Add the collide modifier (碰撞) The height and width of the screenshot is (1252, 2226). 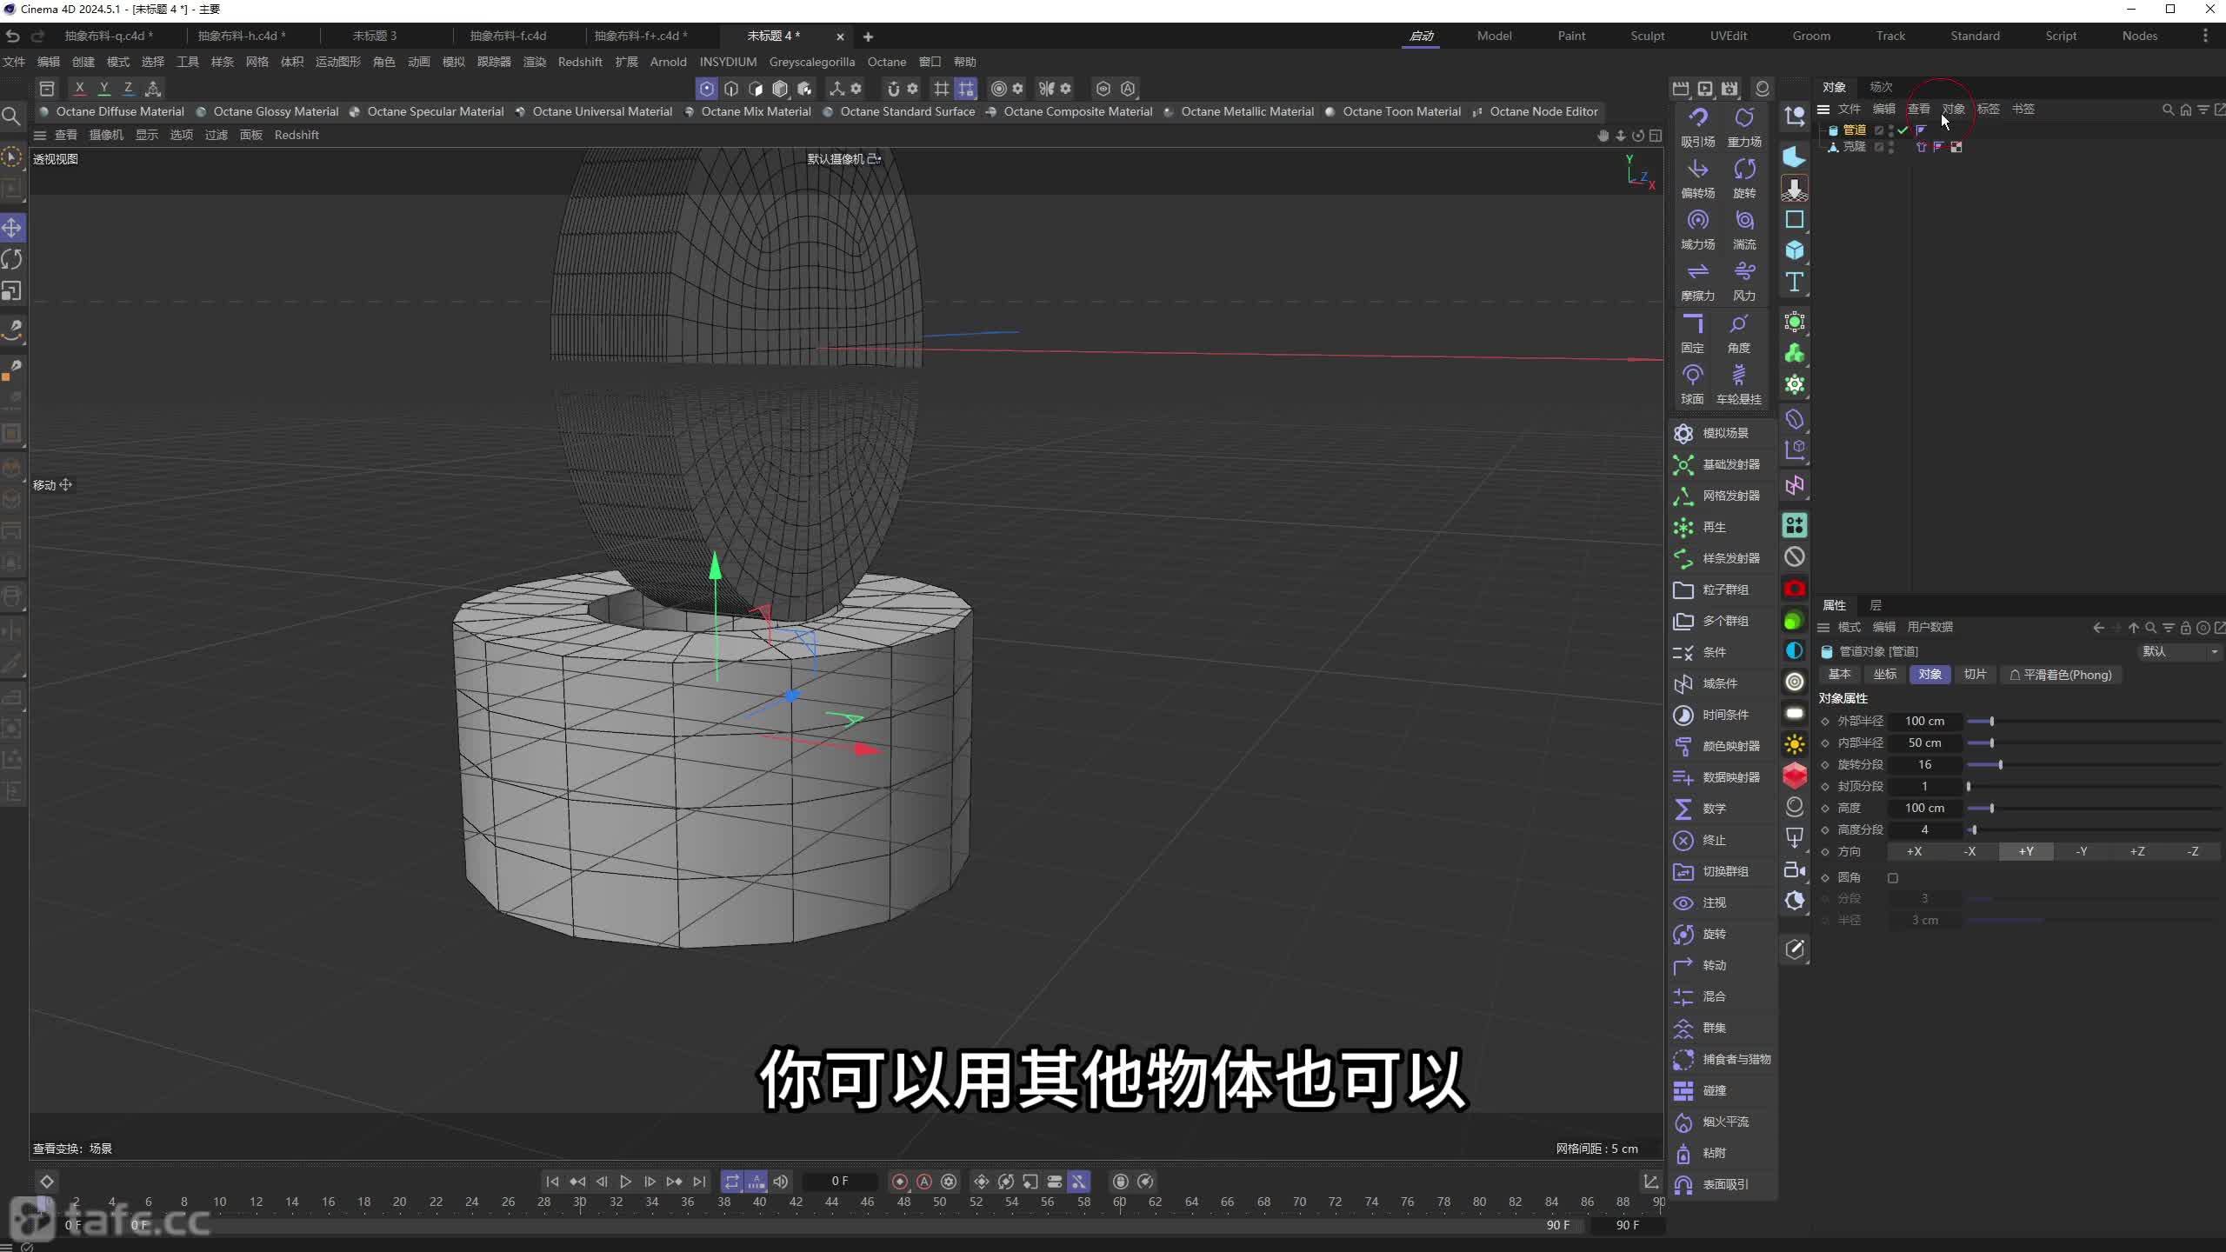(1722, 1090)
